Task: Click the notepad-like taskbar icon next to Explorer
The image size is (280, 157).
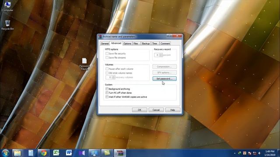Action: click(x=31, y=153)
